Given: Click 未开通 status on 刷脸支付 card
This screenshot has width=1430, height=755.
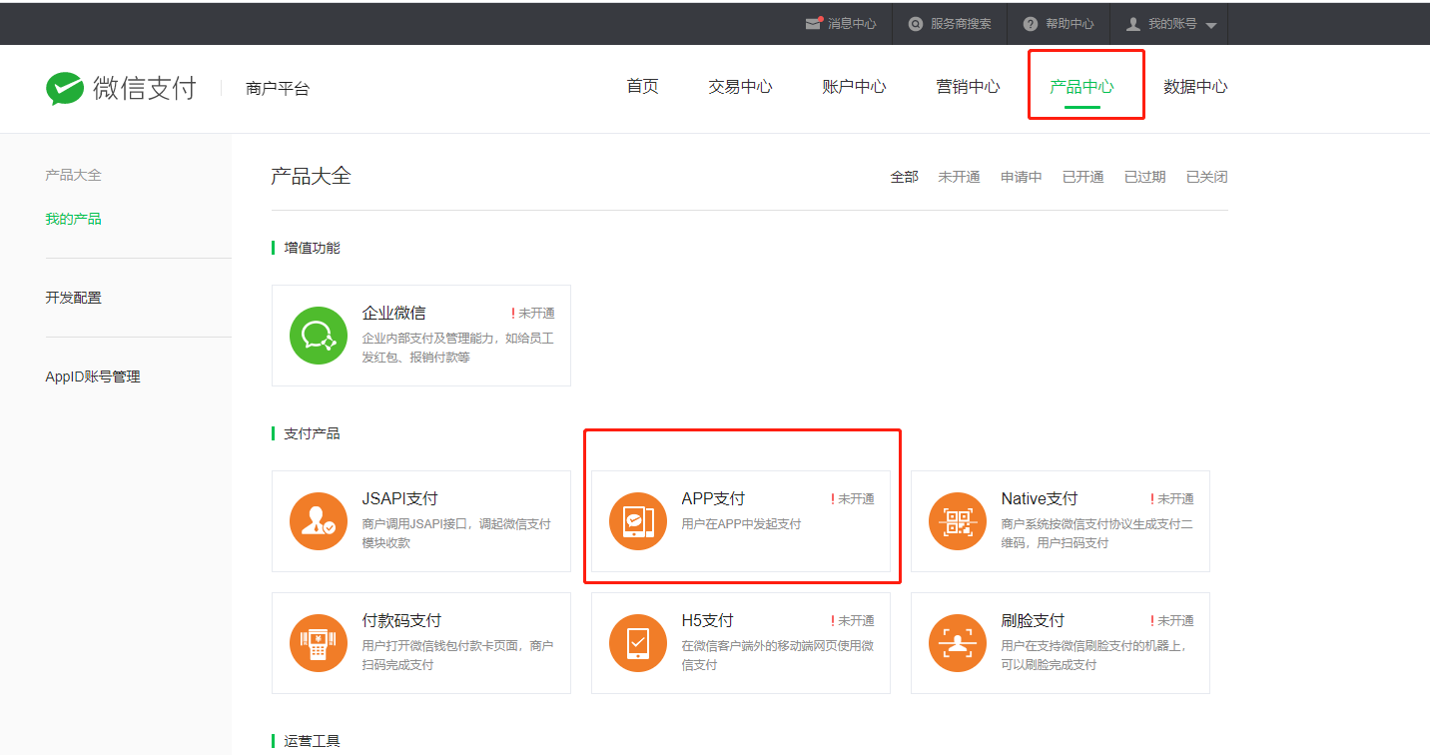Looking at the screenshot, I should point(1175,620).
